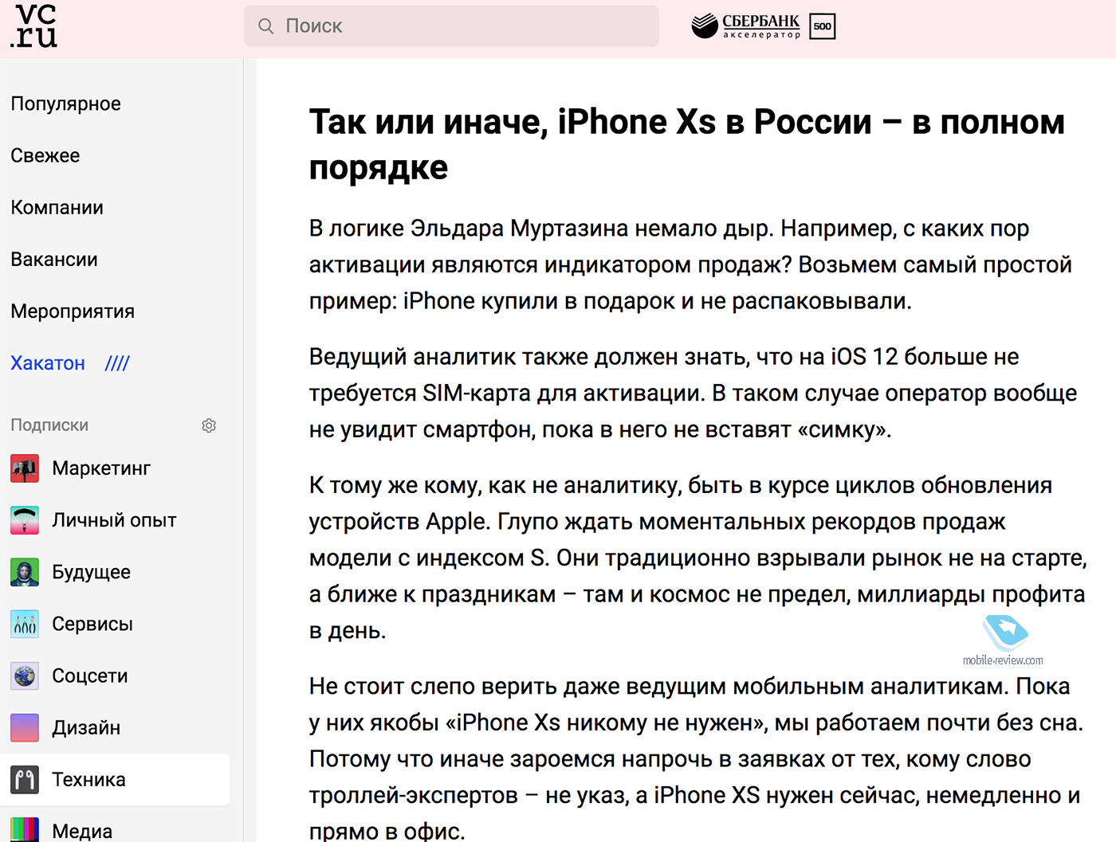Image resolution: width=1116 pixels, height=842 pixels.
Task: Open the Свежее section
Action: (45, 155)
